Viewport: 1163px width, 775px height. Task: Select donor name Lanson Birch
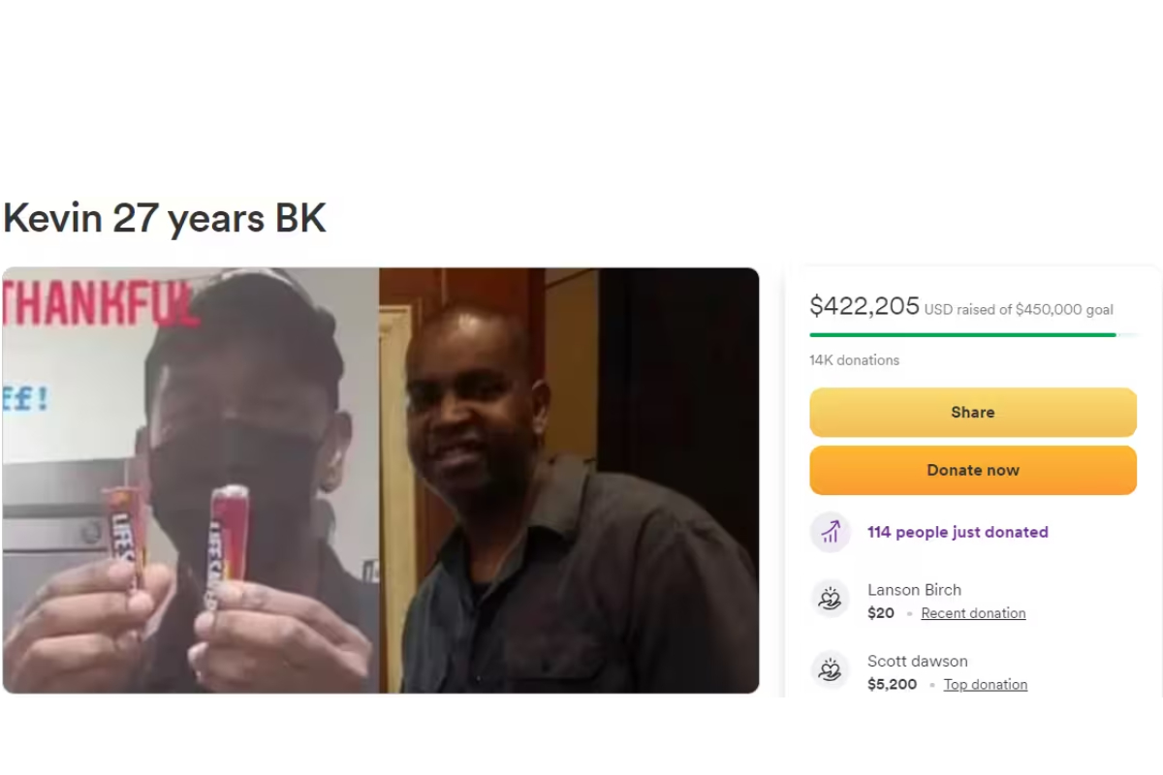tap(914, 590)
